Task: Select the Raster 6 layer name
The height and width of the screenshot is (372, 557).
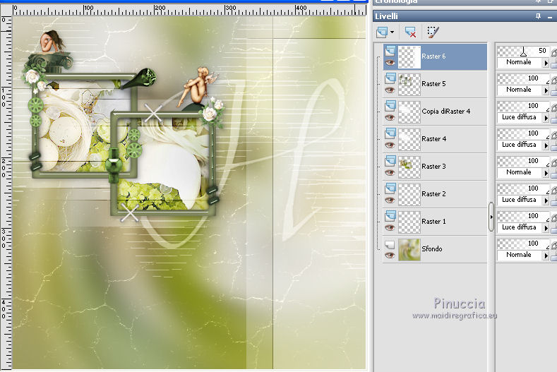Action: click(x=433, y=56)
